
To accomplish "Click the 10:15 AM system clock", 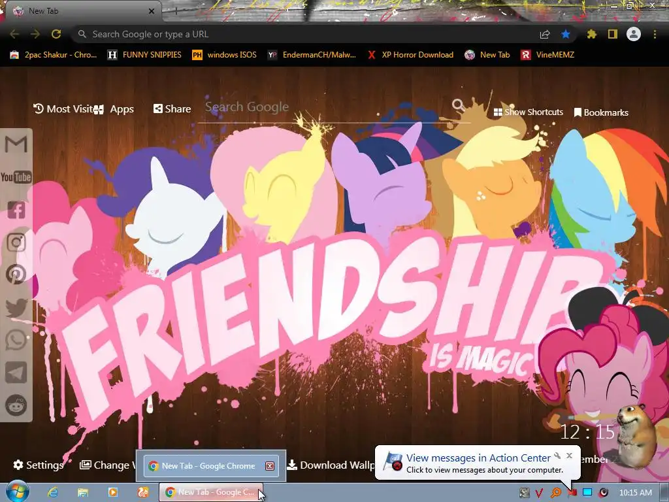I will tap(635, 493).
